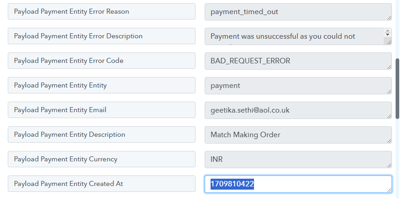Click the page vertical scrollbar thumb
The height and width of the screenshot is (201, 402).
[397, 88]
